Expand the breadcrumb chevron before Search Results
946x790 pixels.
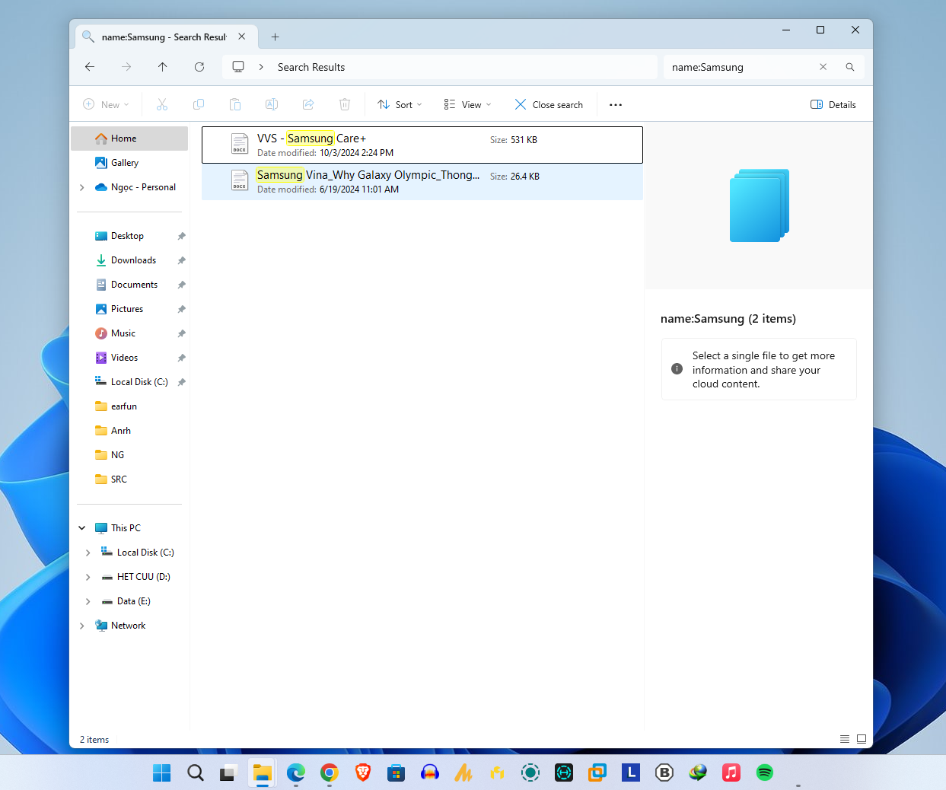(x=261, y=67)
